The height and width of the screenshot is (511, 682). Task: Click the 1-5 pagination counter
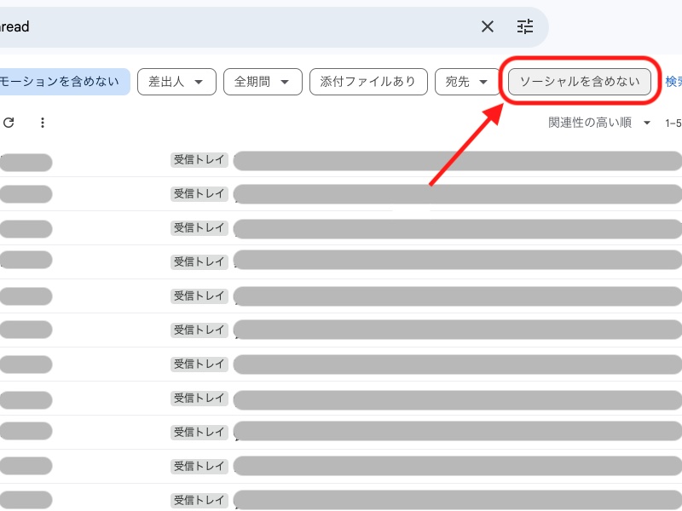[x=673, y=123]
